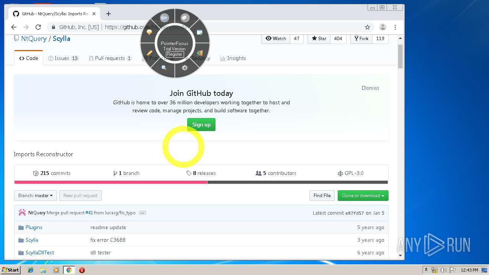Click the green Sign up button
Image resolution: width=489 pixels, height=275 pixels.
201,125
